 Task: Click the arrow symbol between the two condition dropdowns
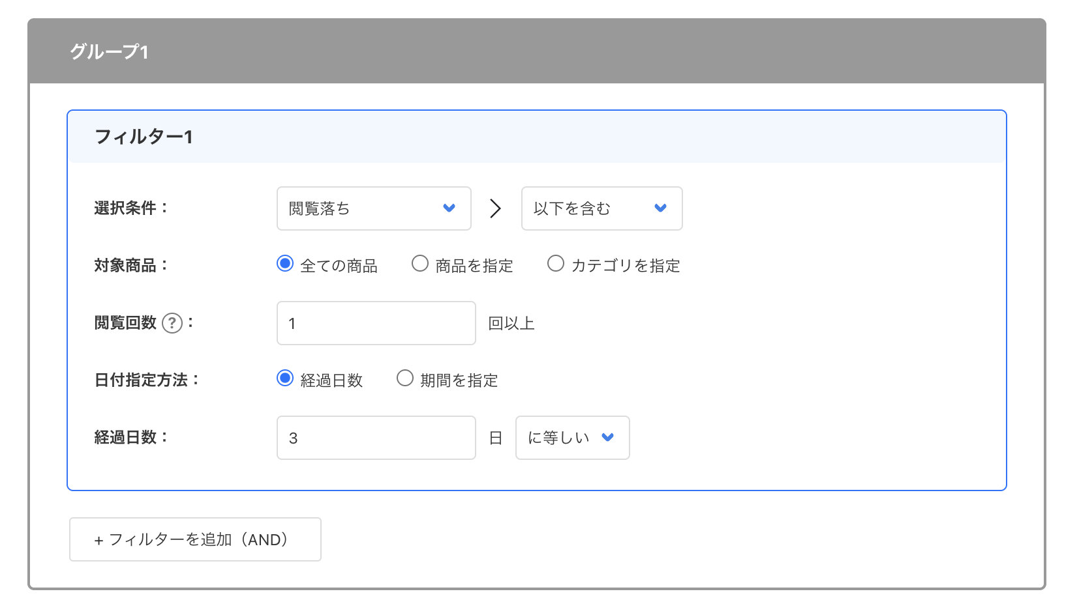[496, 208]
